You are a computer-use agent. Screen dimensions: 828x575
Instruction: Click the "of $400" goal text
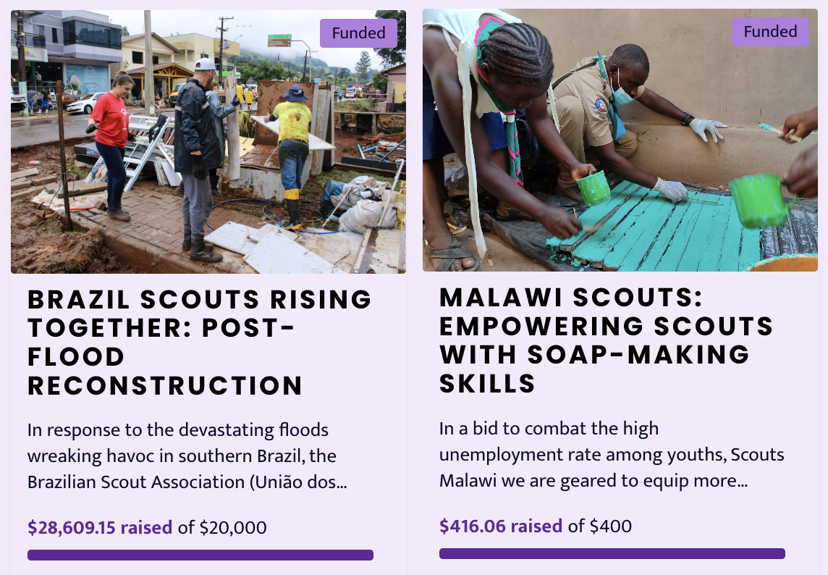[x=599, y=526]
